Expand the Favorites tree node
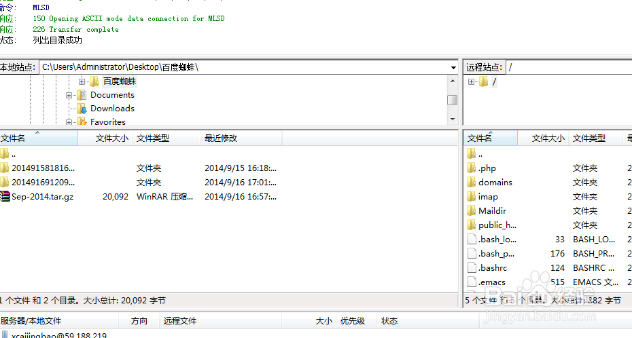The width and height of the screenshot is (632, 338). point(69,122)
